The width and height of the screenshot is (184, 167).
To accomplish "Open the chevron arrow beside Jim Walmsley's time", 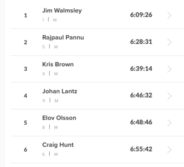I will pos(169,15).
